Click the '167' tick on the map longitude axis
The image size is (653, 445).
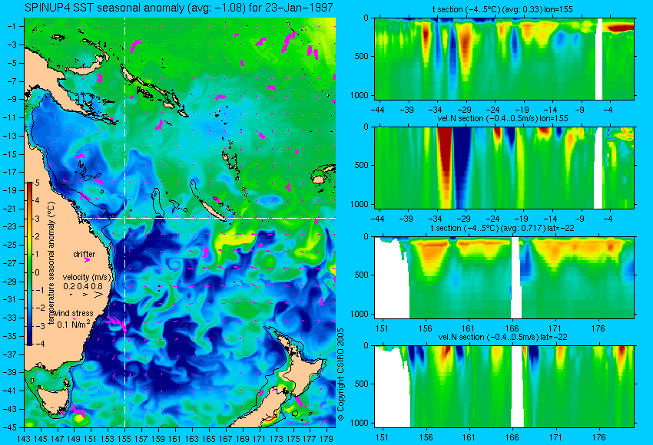(x=225, y=438)
